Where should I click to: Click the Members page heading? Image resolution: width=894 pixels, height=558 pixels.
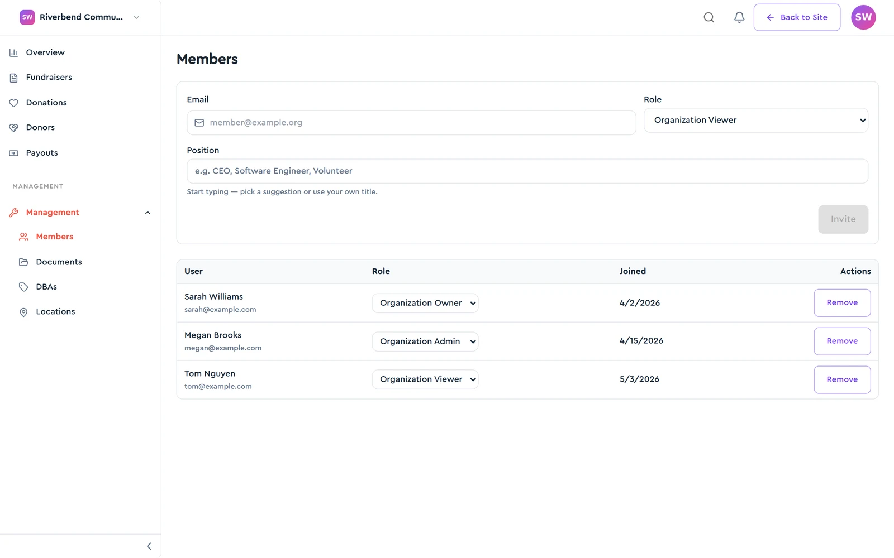(x=207, y=59)
